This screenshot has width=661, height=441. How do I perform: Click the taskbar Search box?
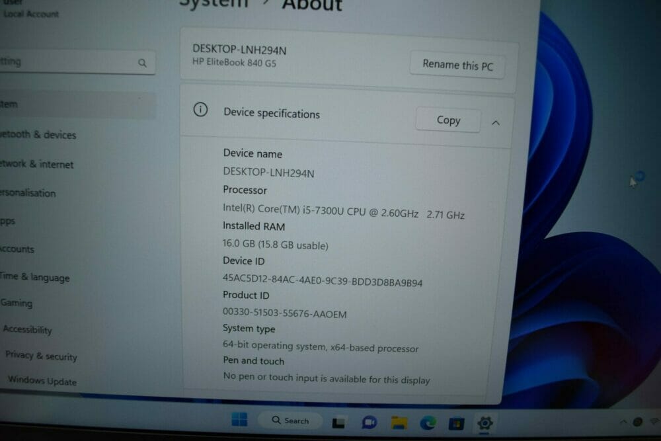point(290,421)
